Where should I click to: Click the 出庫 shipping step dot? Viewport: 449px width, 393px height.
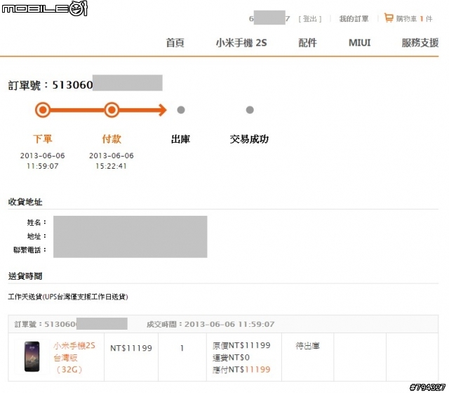coord(181,110)
